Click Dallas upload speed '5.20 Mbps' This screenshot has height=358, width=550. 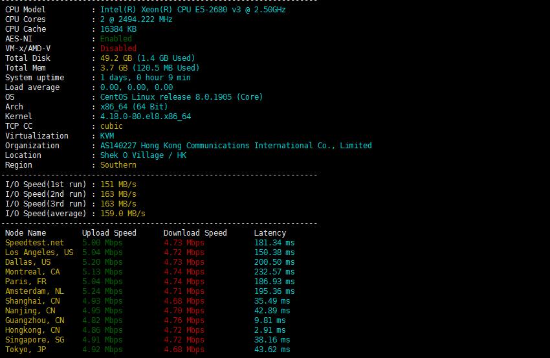coord(102,262)
